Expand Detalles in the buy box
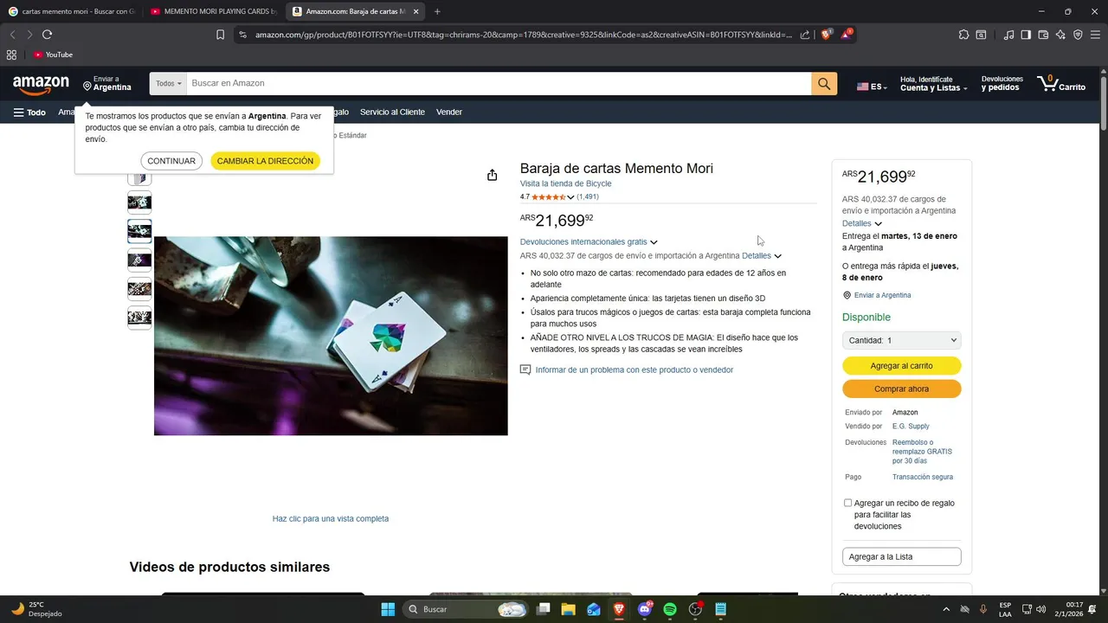Viewport: 1108px width, 623px height. (862, 223)
